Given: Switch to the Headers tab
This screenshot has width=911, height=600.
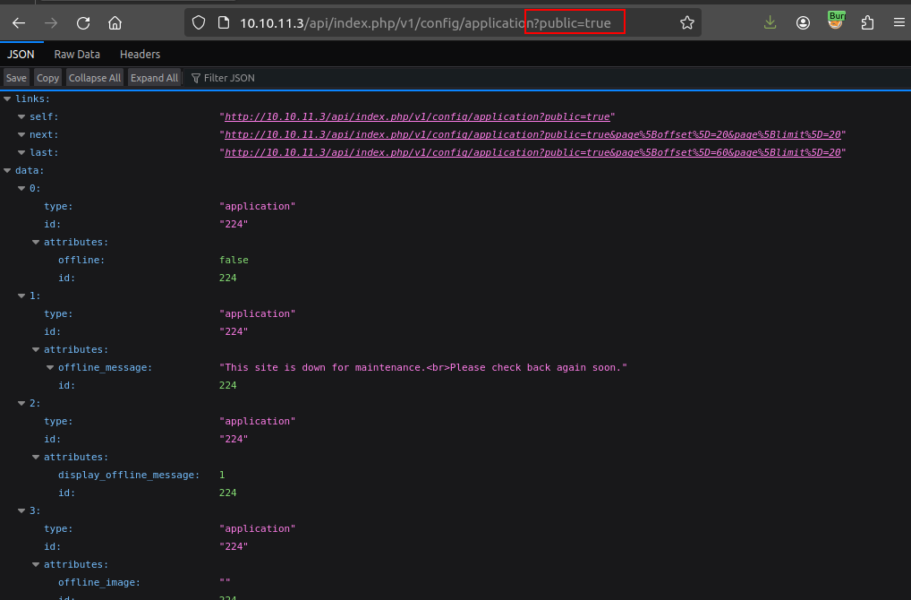Looking at the screenshot, I should pyautogui.click(x=140, y=55).
